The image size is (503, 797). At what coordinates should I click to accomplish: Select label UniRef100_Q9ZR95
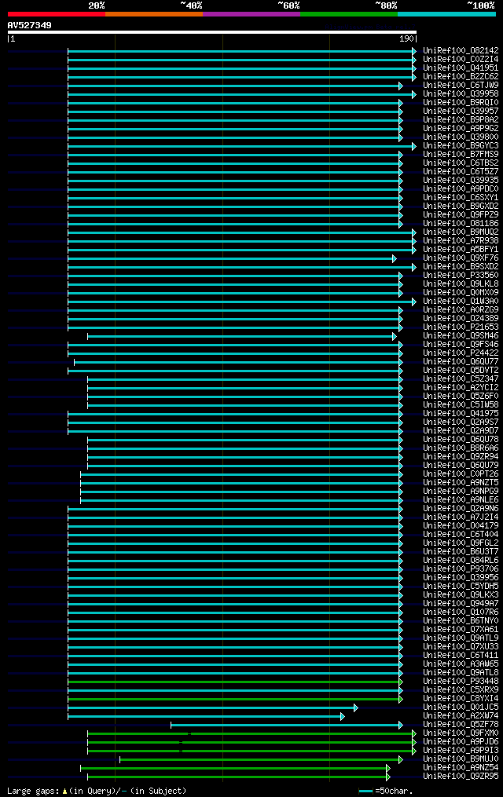pyautogui.click(x=461, y=776)
